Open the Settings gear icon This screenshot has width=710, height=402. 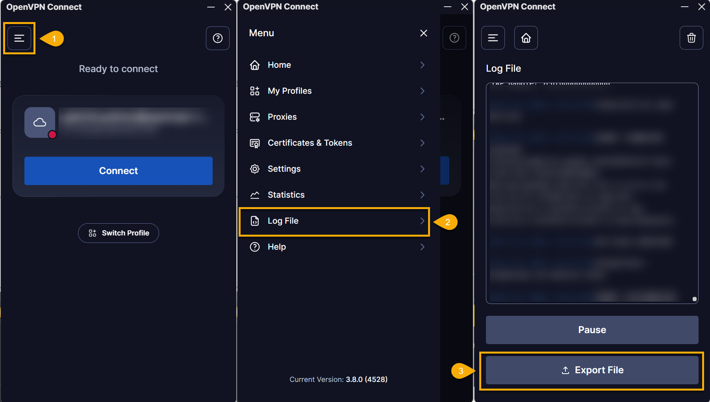point(255,169)
